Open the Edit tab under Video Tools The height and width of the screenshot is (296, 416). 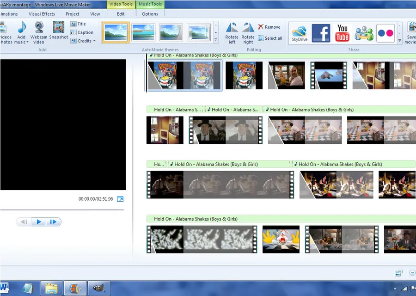coord(121,14)
